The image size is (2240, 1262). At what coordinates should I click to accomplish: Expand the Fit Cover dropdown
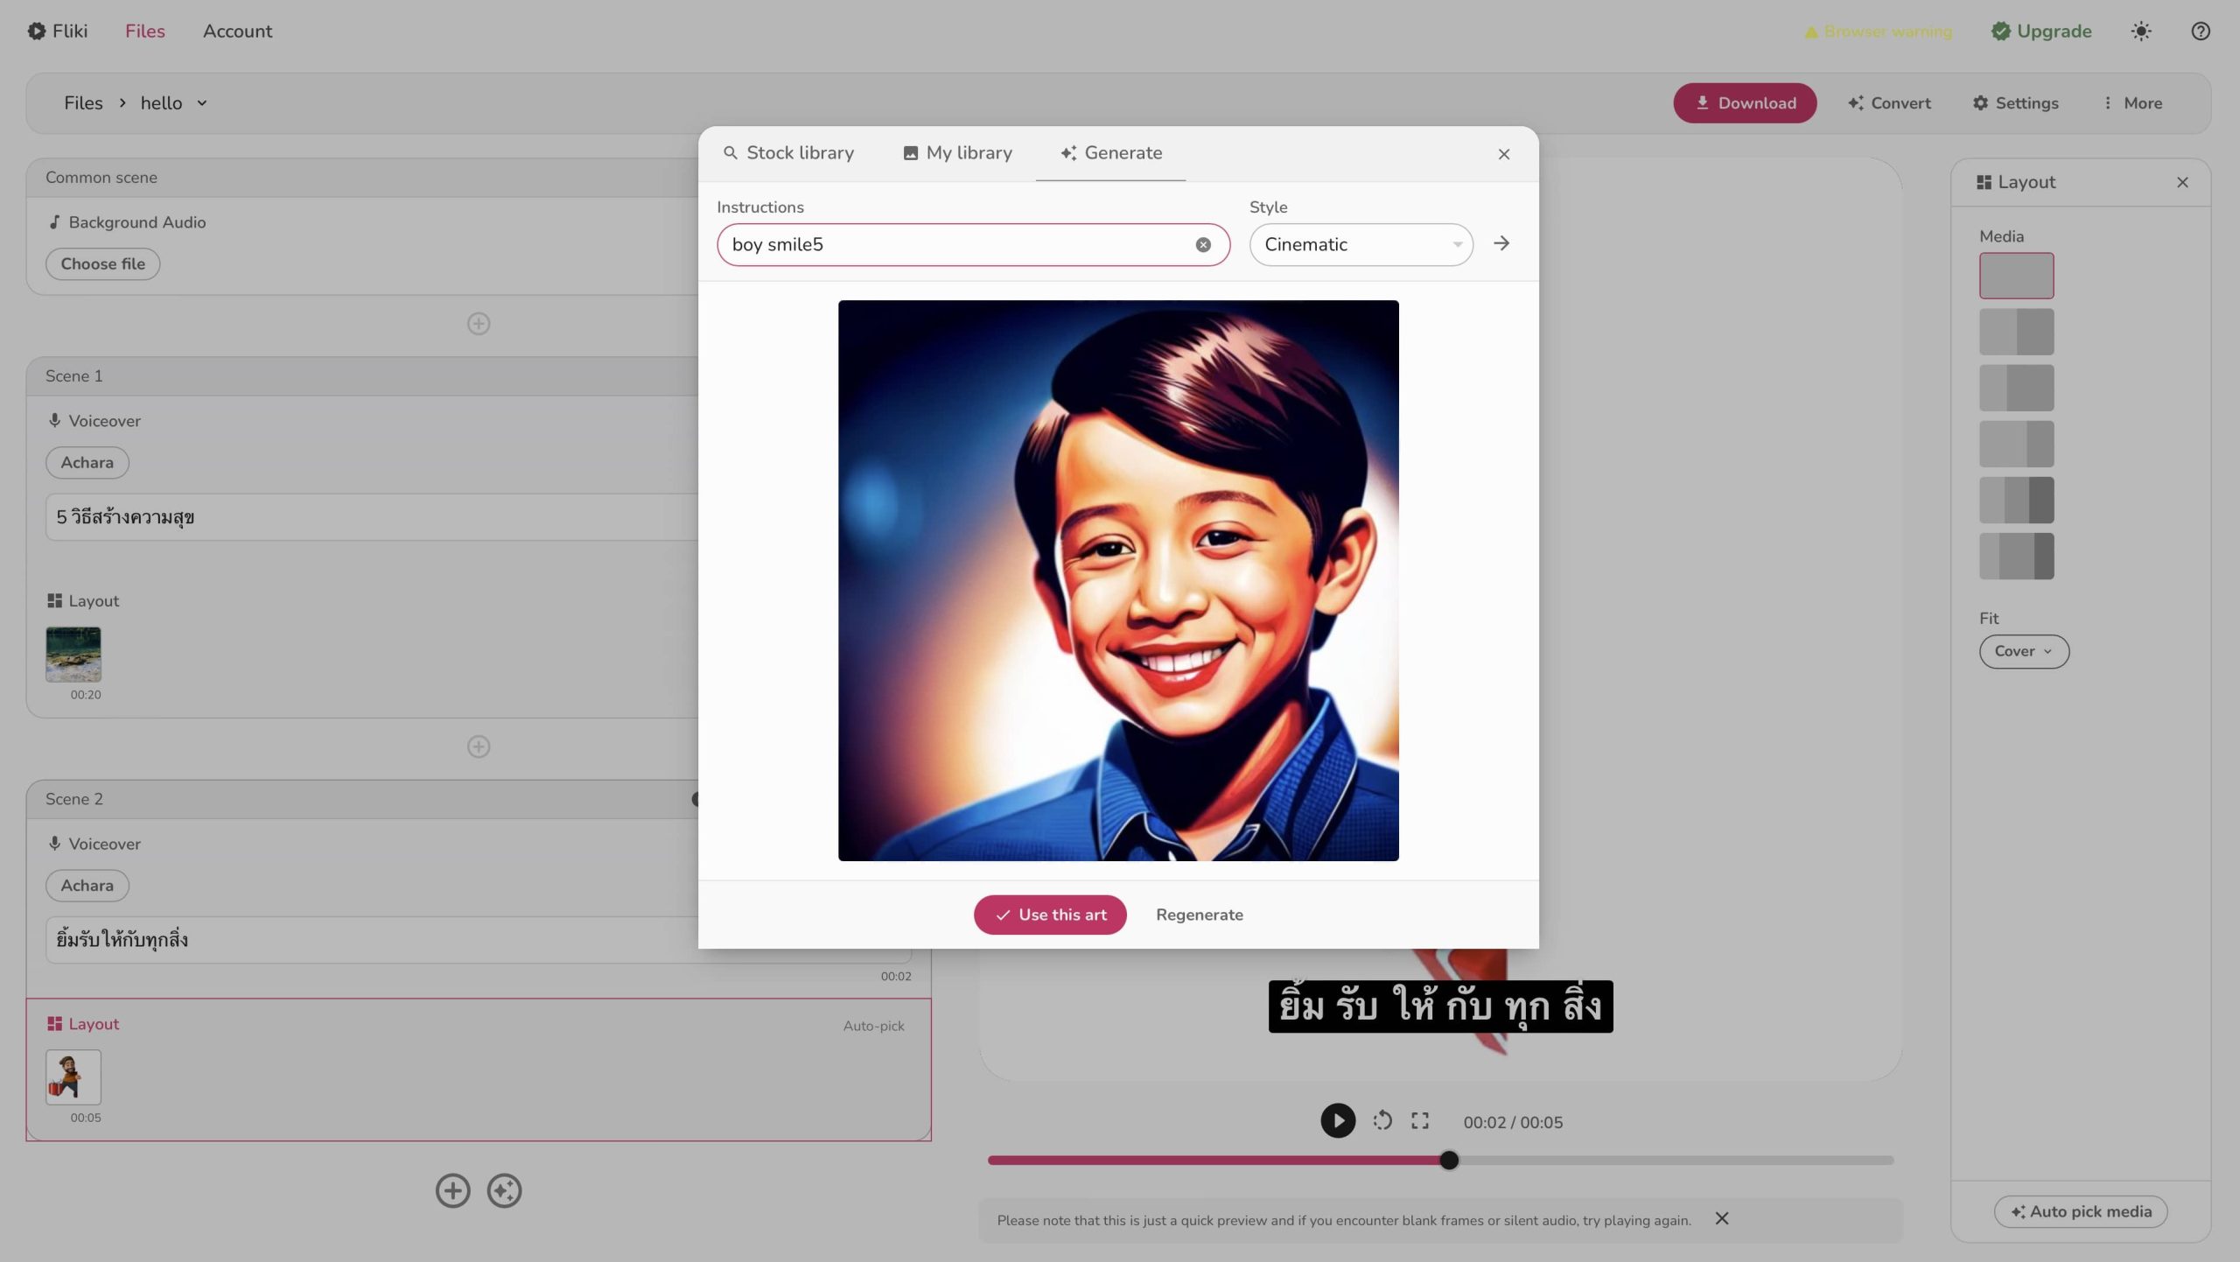pyautogui.click(x=2023, y=651)
